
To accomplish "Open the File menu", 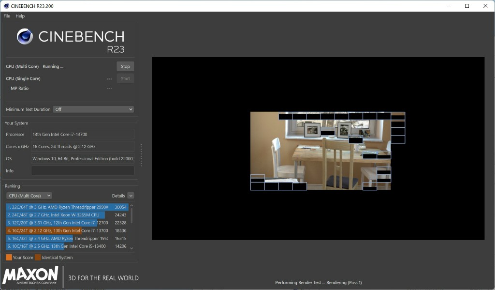I will tap(7, 16).
